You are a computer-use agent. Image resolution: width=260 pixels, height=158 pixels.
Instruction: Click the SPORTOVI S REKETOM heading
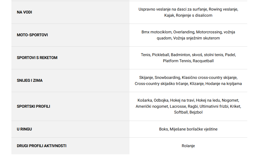click(37, 58)
